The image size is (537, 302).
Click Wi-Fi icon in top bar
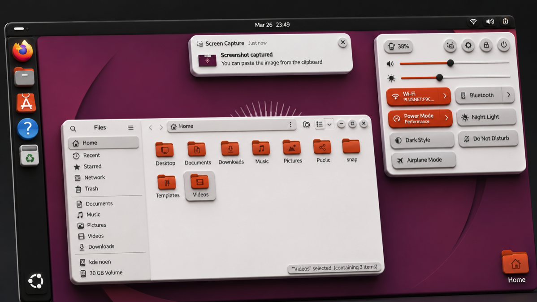(473, 22)
